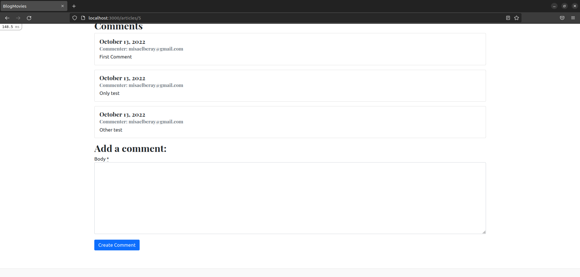Screen dimensions: 580x277
Task: Open the site information padlock icon
Action: 83,18
